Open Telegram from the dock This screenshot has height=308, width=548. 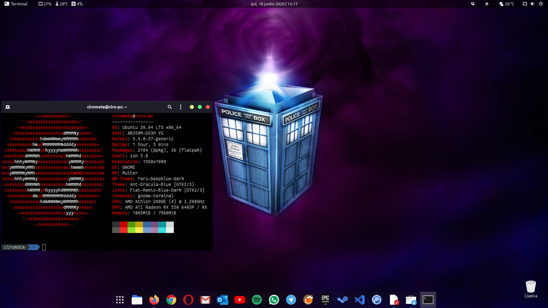pos(291,300)
